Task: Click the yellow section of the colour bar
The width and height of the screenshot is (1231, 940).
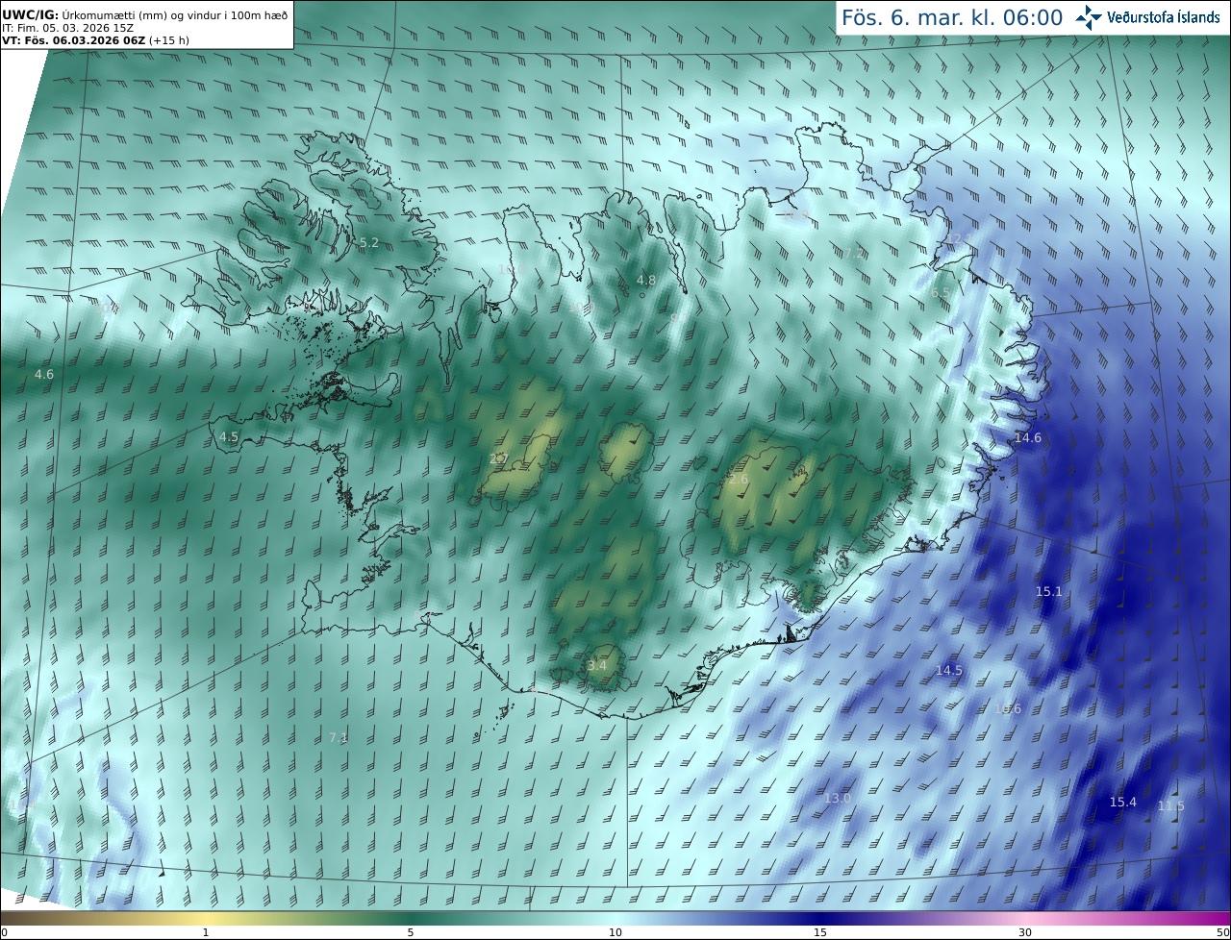Action: click(206, 918)
